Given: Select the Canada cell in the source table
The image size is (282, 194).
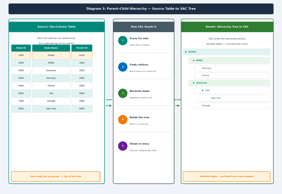Looking at the screenshot, I should [51, 101].
